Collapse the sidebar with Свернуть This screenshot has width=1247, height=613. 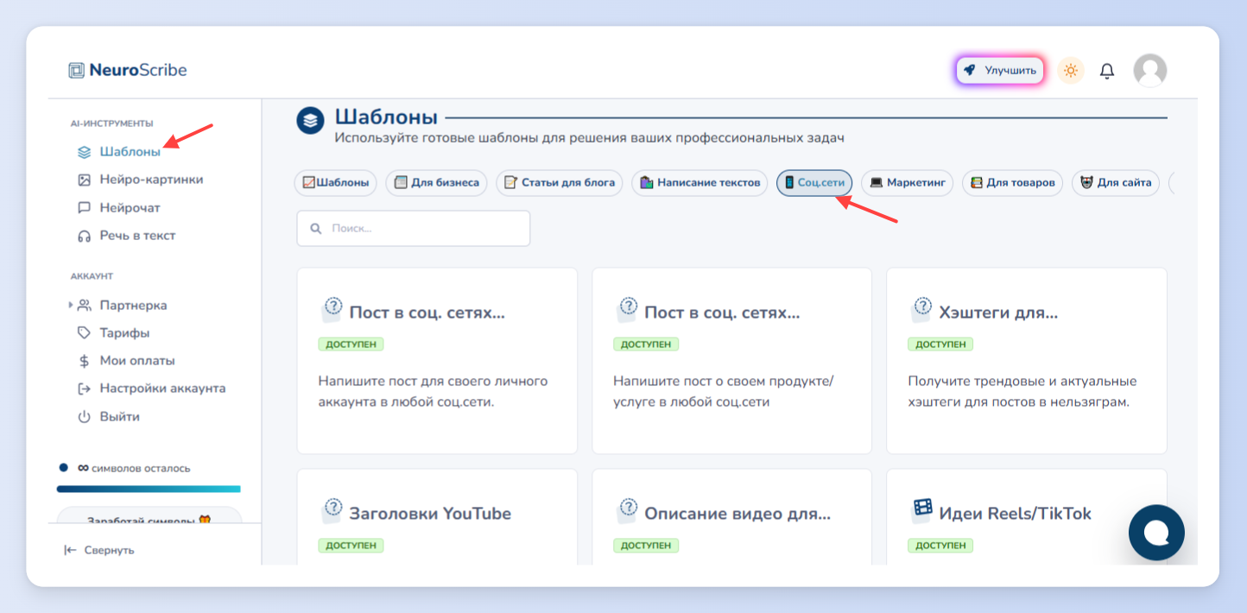pos(99,550)
